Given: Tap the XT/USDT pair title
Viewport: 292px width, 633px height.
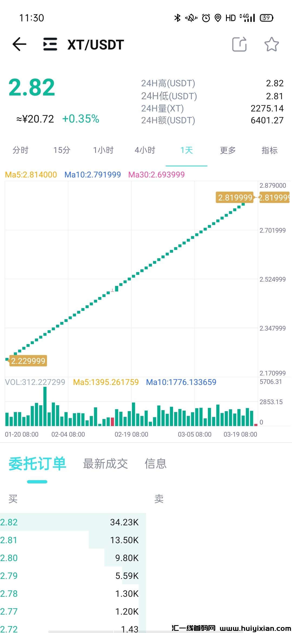Looking at the screenshot, I should tap(96, 45).
